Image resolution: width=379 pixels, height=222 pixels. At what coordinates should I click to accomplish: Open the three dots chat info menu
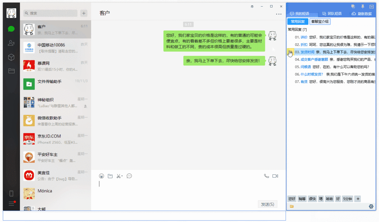pos(279,14)
